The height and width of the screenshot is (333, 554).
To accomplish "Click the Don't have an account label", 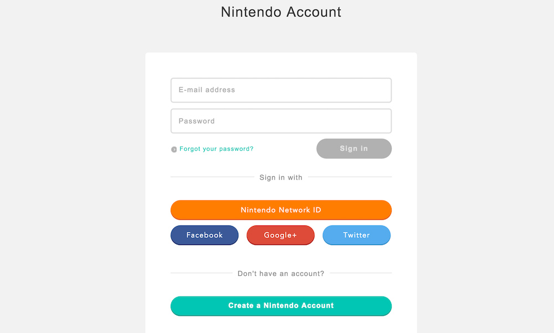I will click(281, 273).
